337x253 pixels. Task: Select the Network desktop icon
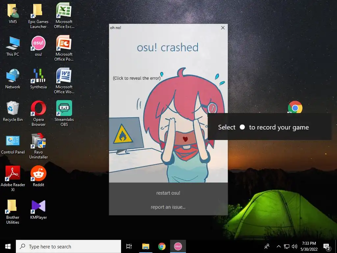point(13,79)
